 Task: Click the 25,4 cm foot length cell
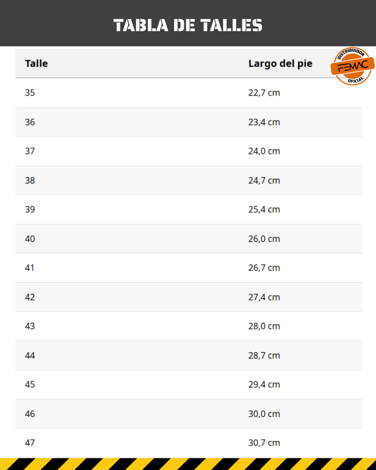[264, 210]
